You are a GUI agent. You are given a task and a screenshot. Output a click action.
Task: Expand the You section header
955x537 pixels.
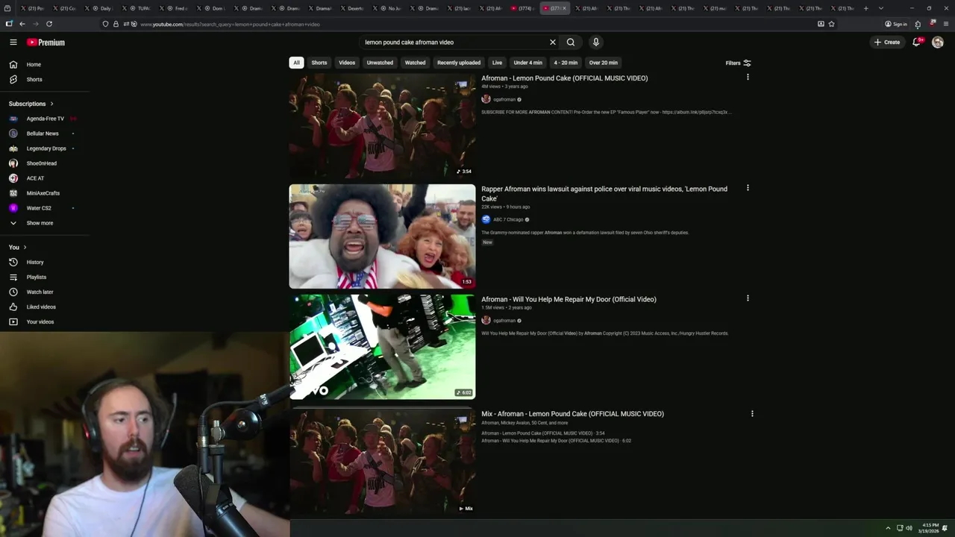click(18, 247)
